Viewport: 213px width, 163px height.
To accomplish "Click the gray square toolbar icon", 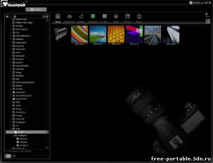I will pos(104,16).
